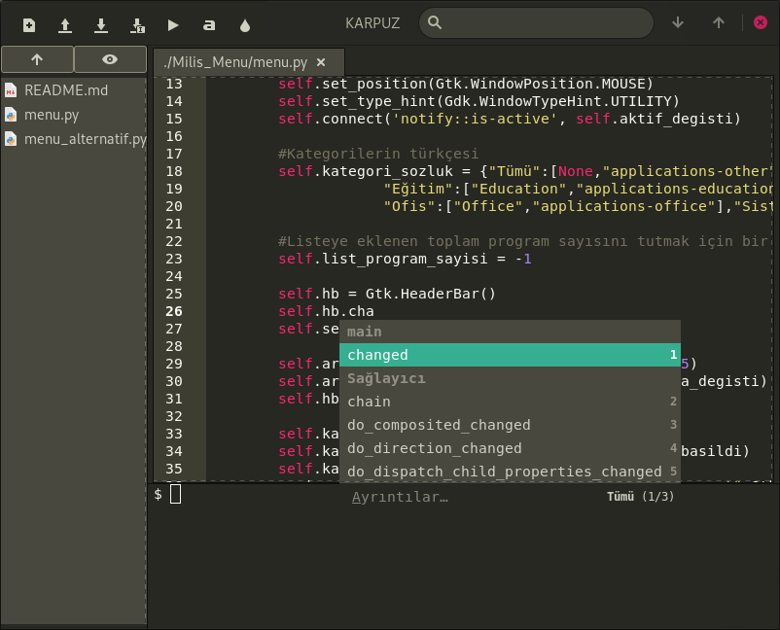Screen dimensions: 780x630
Task: Click the color theme droplet icon
Action: click(x=245, y=25)
